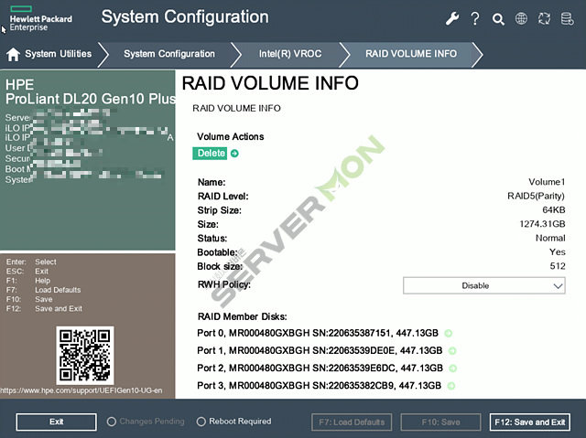
Task: Select Port 2 disk SN:22063539E6DC
Action: point(320,368)
